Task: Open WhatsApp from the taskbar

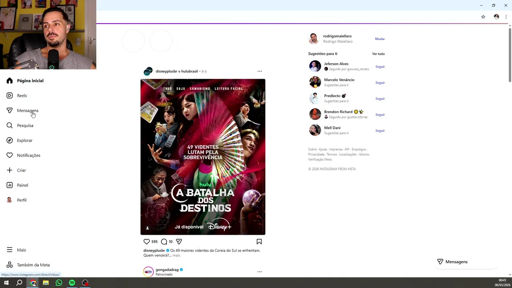Action: point(59,283)
